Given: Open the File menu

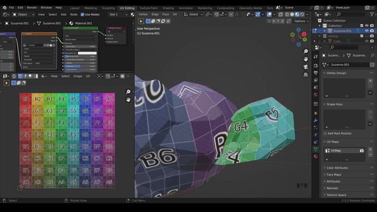Looking at the screenshot, I should (x=11, y=8).
